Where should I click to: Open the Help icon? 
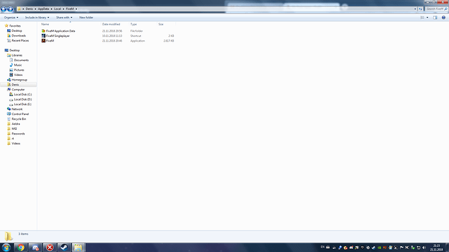click(x=443, y=18)
